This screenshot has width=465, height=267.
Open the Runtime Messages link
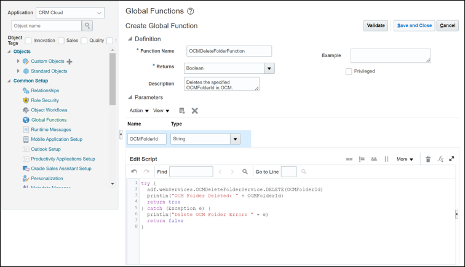[x=51, y=130]
